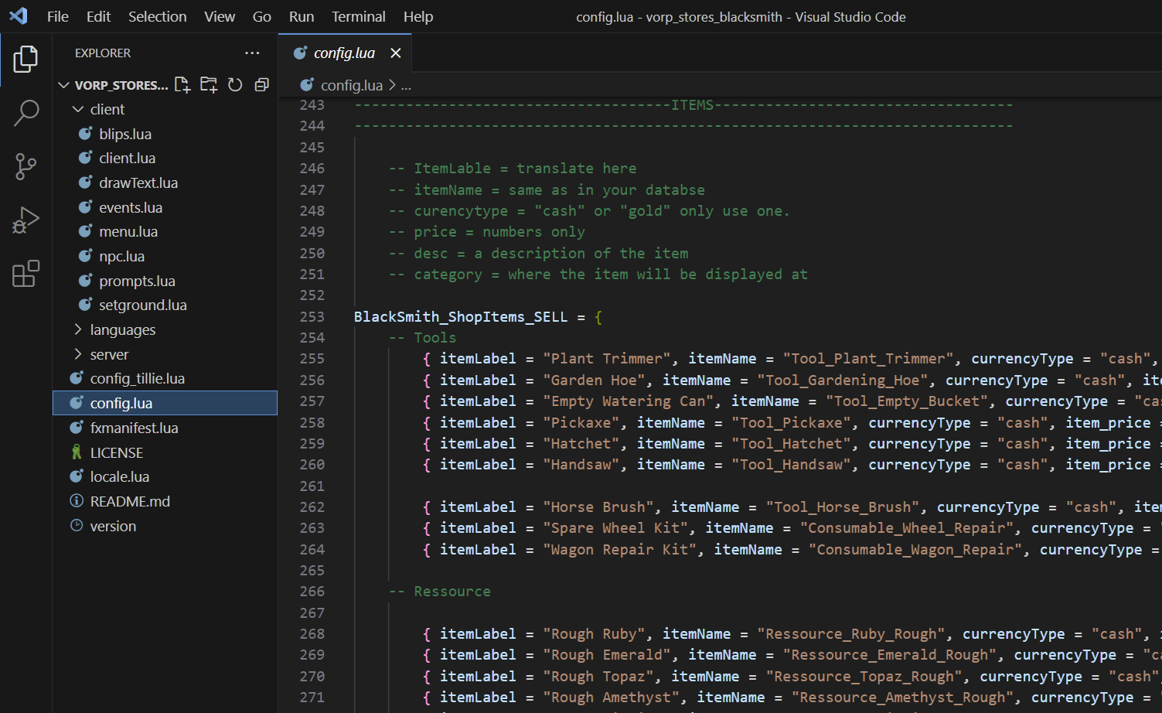Click the "Rough Amethyst" string
The width and height of the screenshot is (1162, 713).
tap(611, 697)
